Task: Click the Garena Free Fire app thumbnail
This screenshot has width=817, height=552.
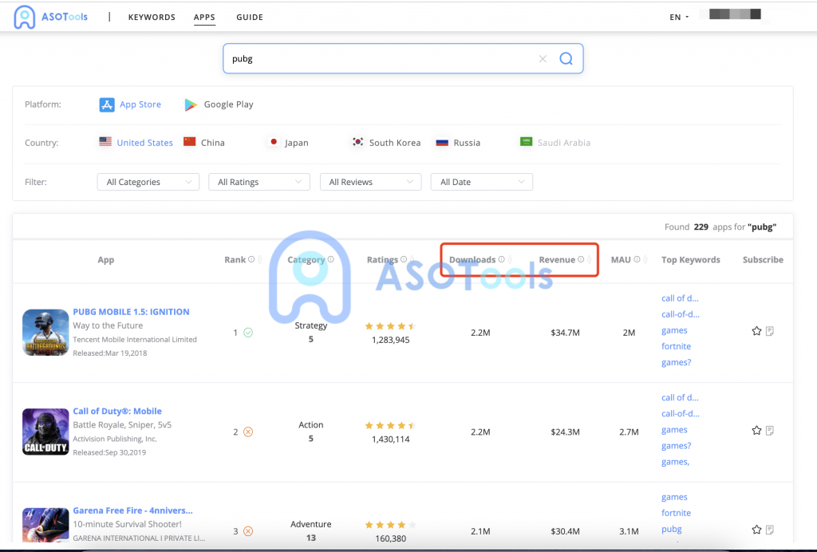Action: pyautogui.click(x=45, y=526)
